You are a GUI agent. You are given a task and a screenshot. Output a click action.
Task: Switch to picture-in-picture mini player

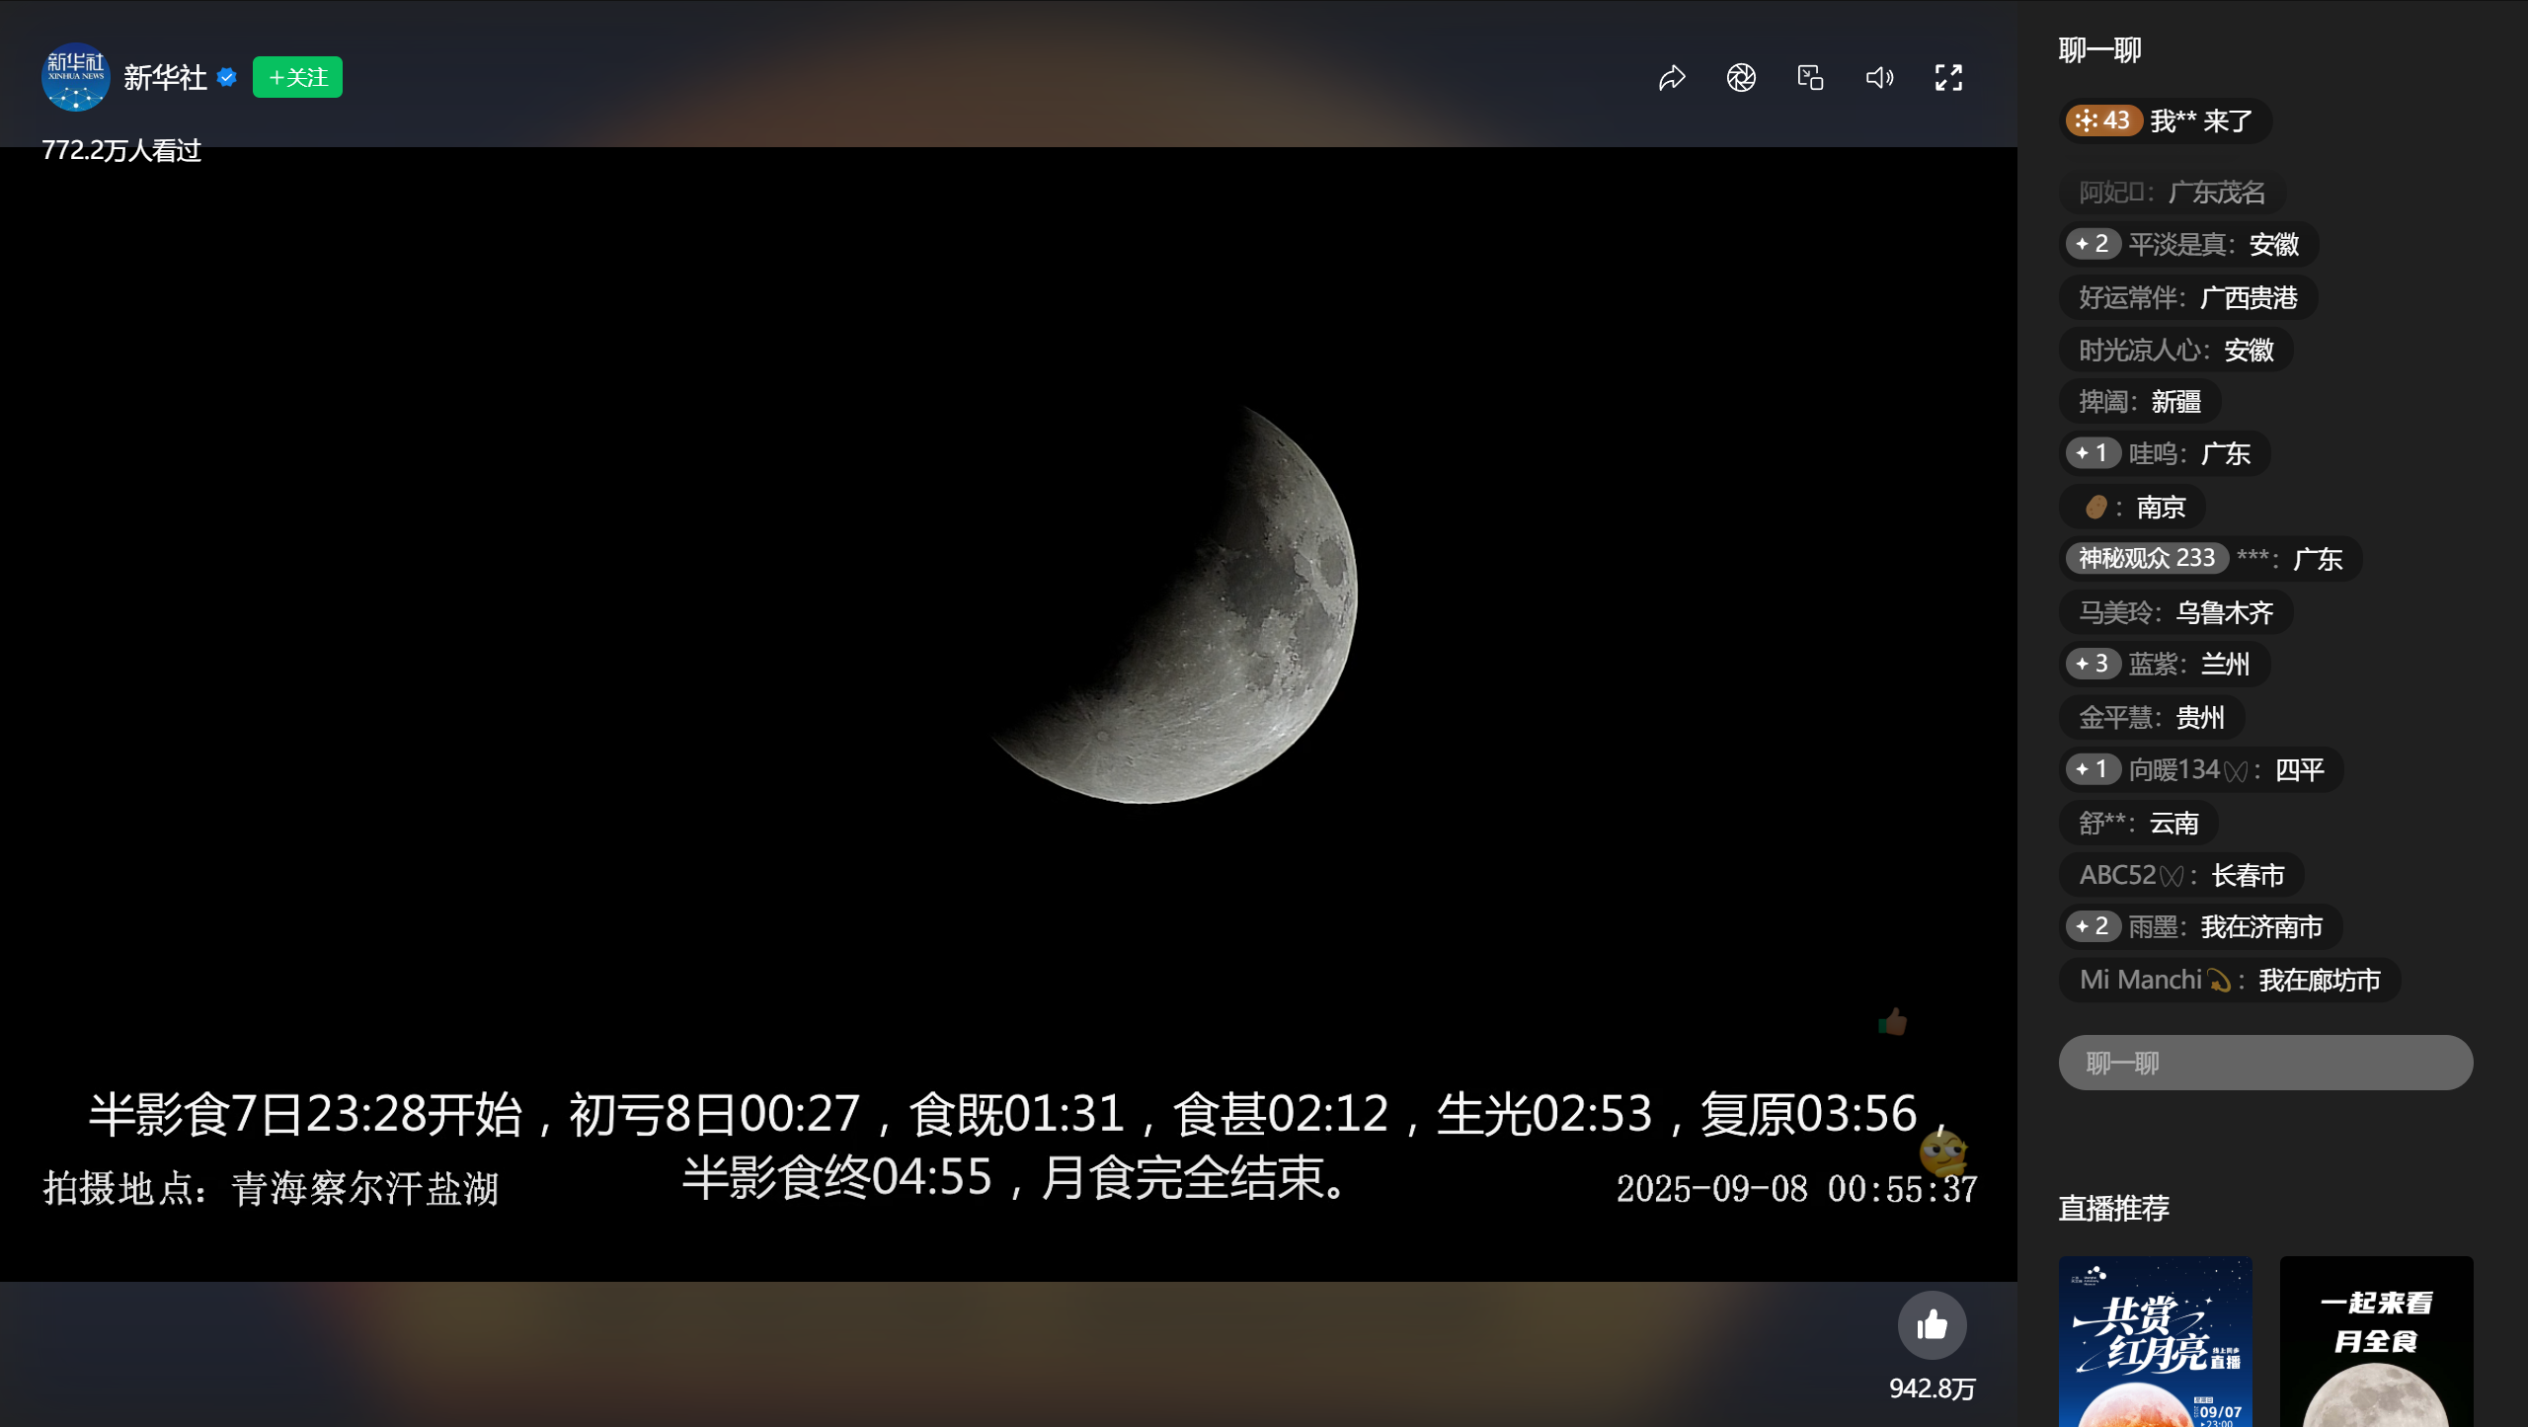(1810, 77)
